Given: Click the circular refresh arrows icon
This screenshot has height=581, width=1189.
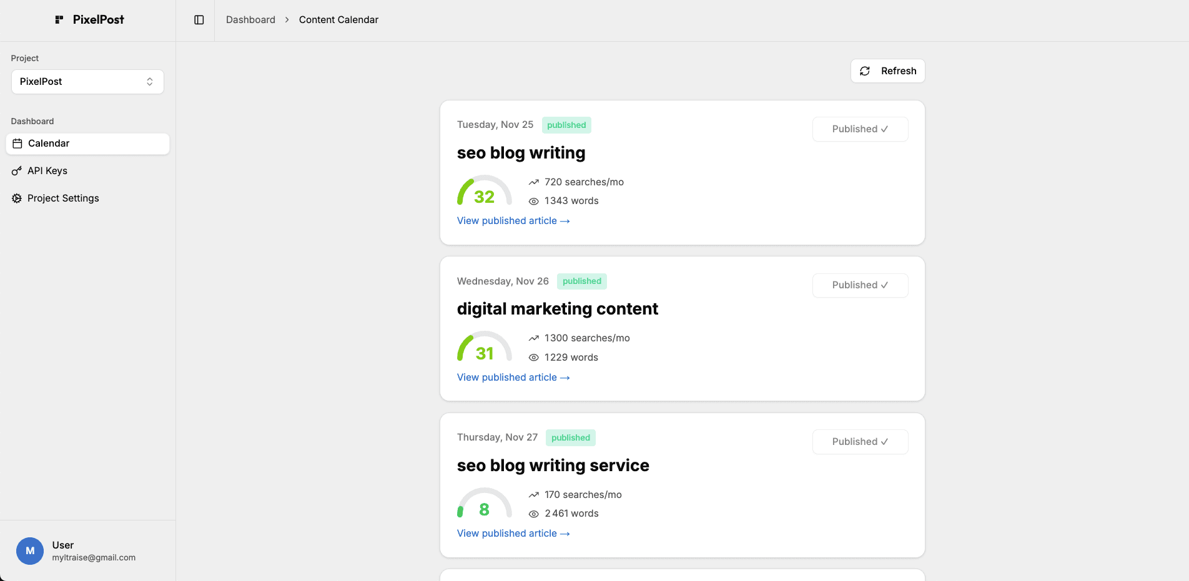Looking at the screenshot, I should click(865, 71).
